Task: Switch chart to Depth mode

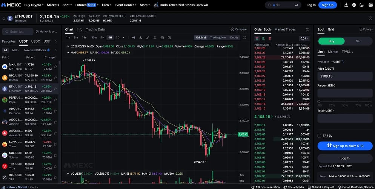Action: [x=234, y=38]
